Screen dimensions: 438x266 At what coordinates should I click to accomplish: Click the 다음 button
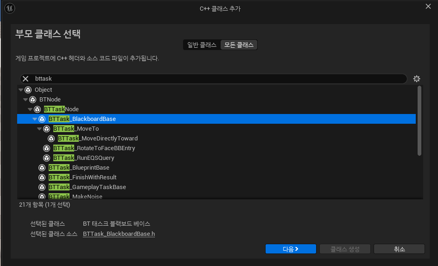coord(291,249)
